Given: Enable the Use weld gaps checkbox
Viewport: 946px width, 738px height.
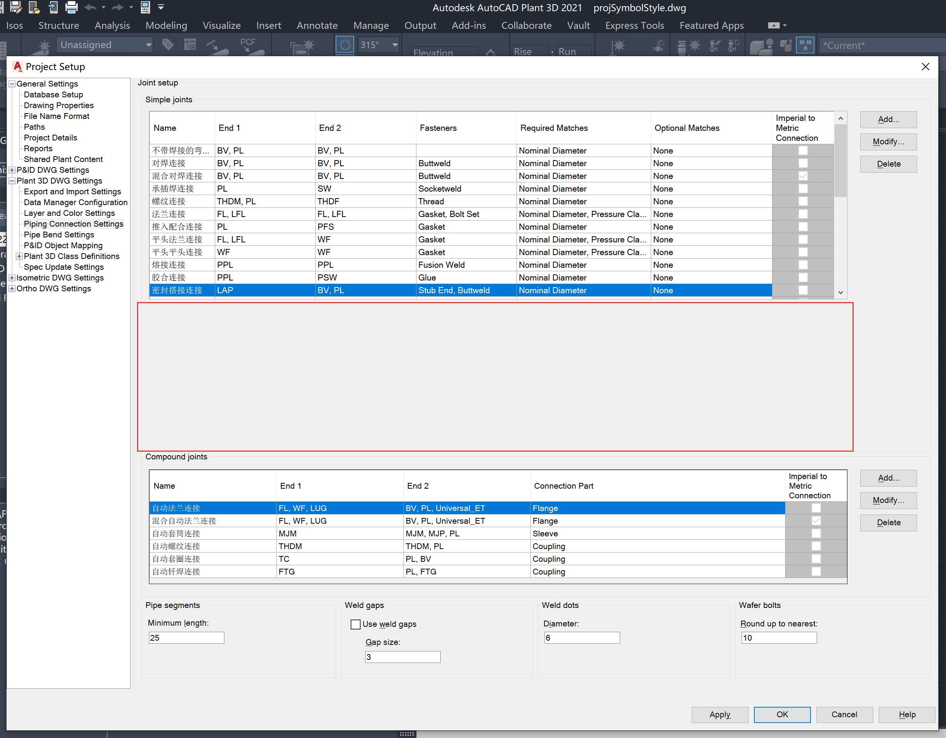Looking at the screenshot, I should [356, 624].
